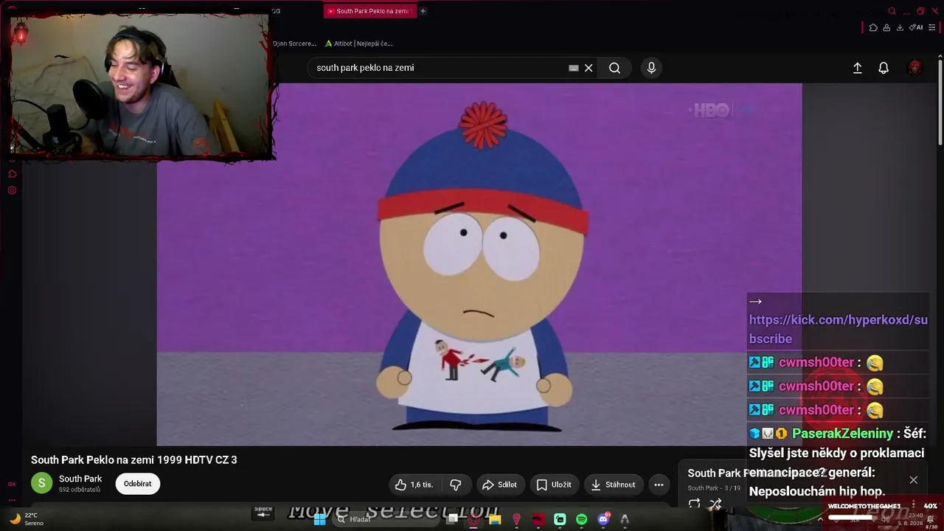Viewport: 944px width, 531px height.
Task: Open the browser easy setup menu icon
Action: [932, 27]
